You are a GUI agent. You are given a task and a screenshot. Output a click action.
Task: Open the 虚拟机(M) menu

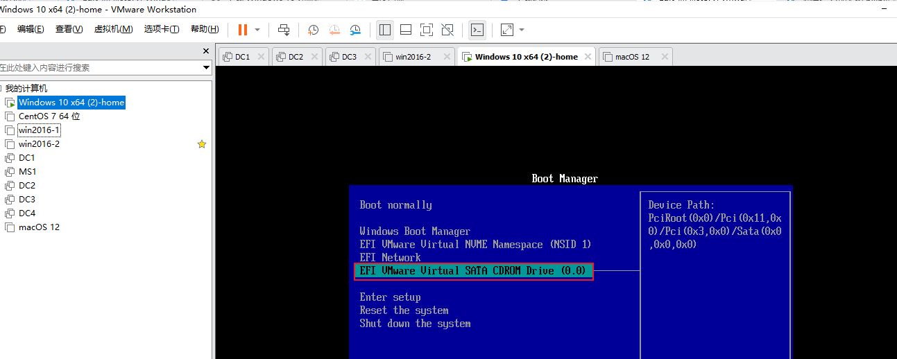click(x=113, y=29)
